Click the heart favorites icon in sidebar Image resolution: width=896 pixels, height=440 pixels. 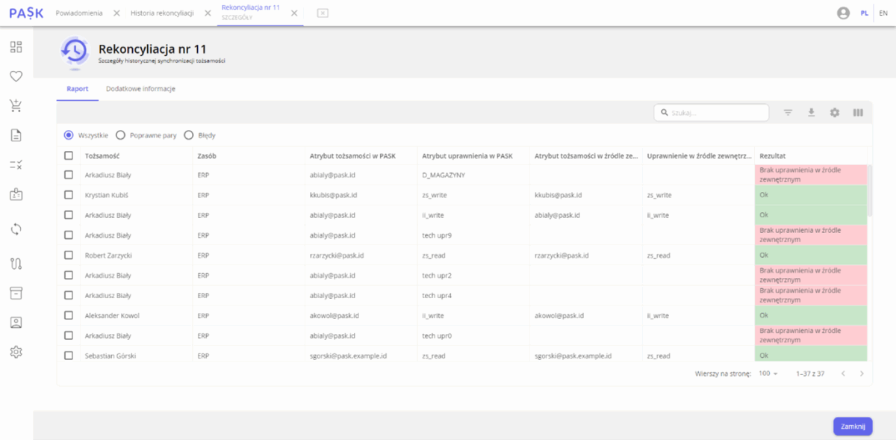point(16,76)
